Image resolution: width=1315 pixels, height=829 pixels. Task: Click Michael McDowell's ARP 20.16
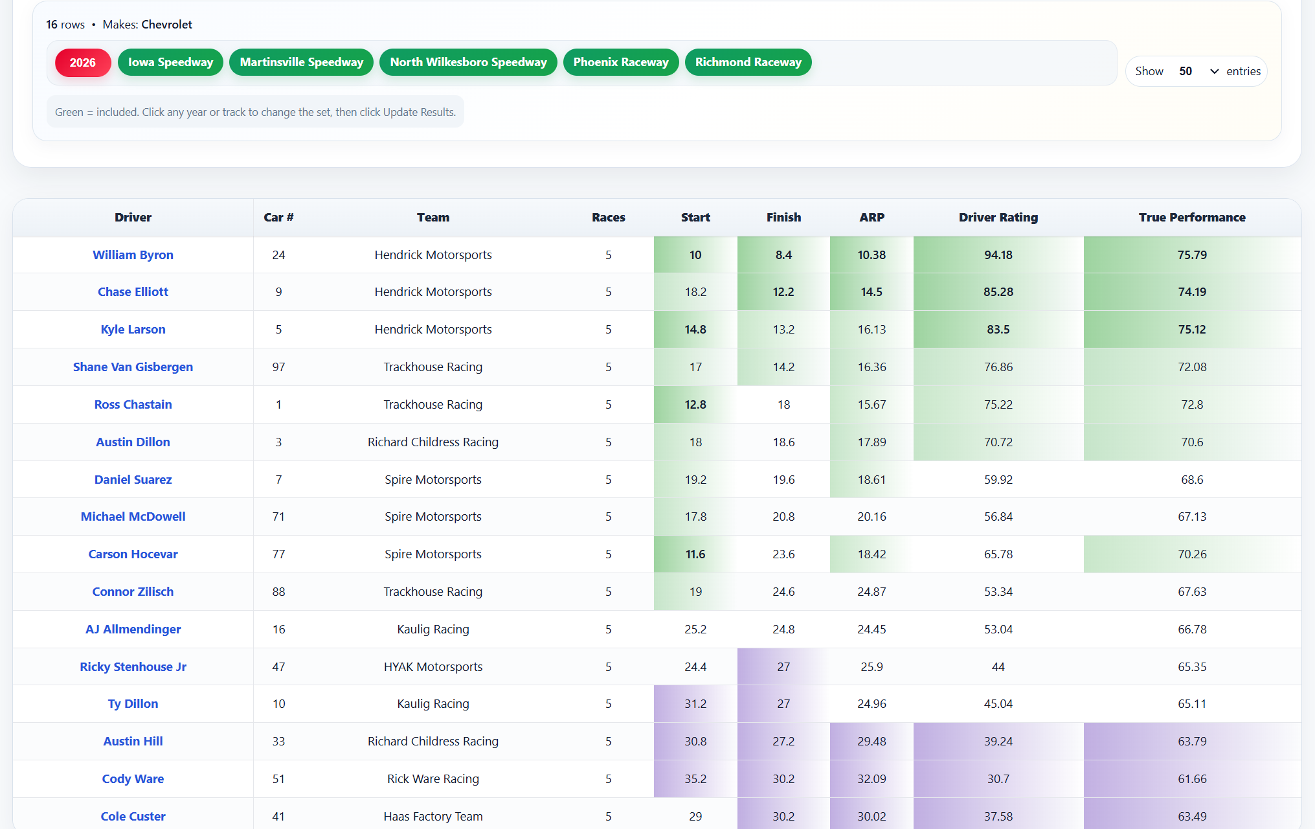tap(871, 517)
